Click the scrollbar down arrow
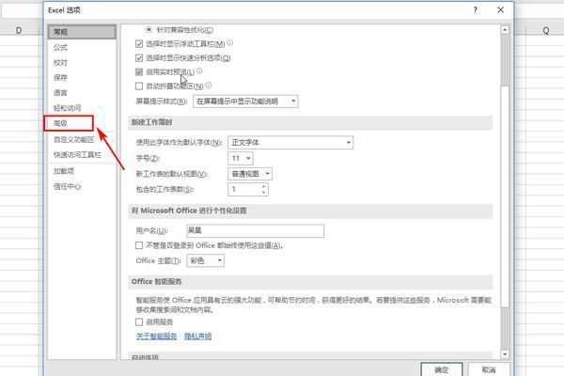The height and width of the screenshot is (376, 564). (x=505, y=354)
